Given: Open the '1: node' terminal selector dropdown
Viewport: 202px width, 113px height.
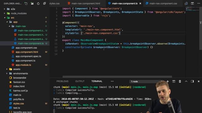Looking at the screenshot, I should [146, 82].
